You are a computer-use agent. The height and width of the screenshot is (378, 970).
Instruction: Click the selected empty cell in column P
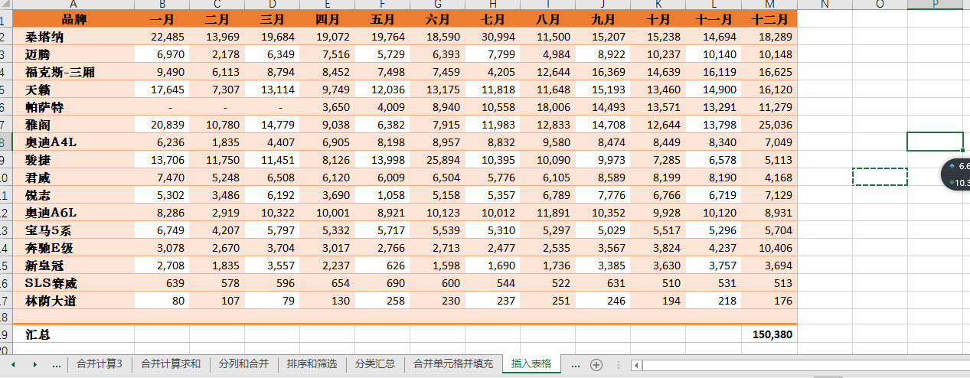pyautogui.click(x=936, y=142)
